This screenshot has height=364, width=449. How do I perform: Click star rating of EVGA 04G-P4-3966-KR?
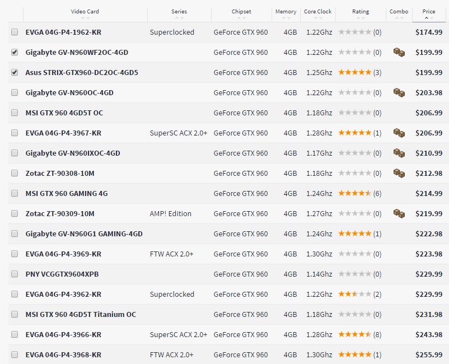pos(355,334)
